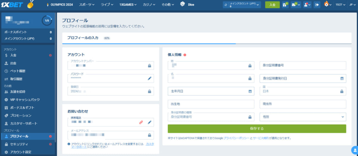Click the mobile phone edit pencil icon

point(149,122)
